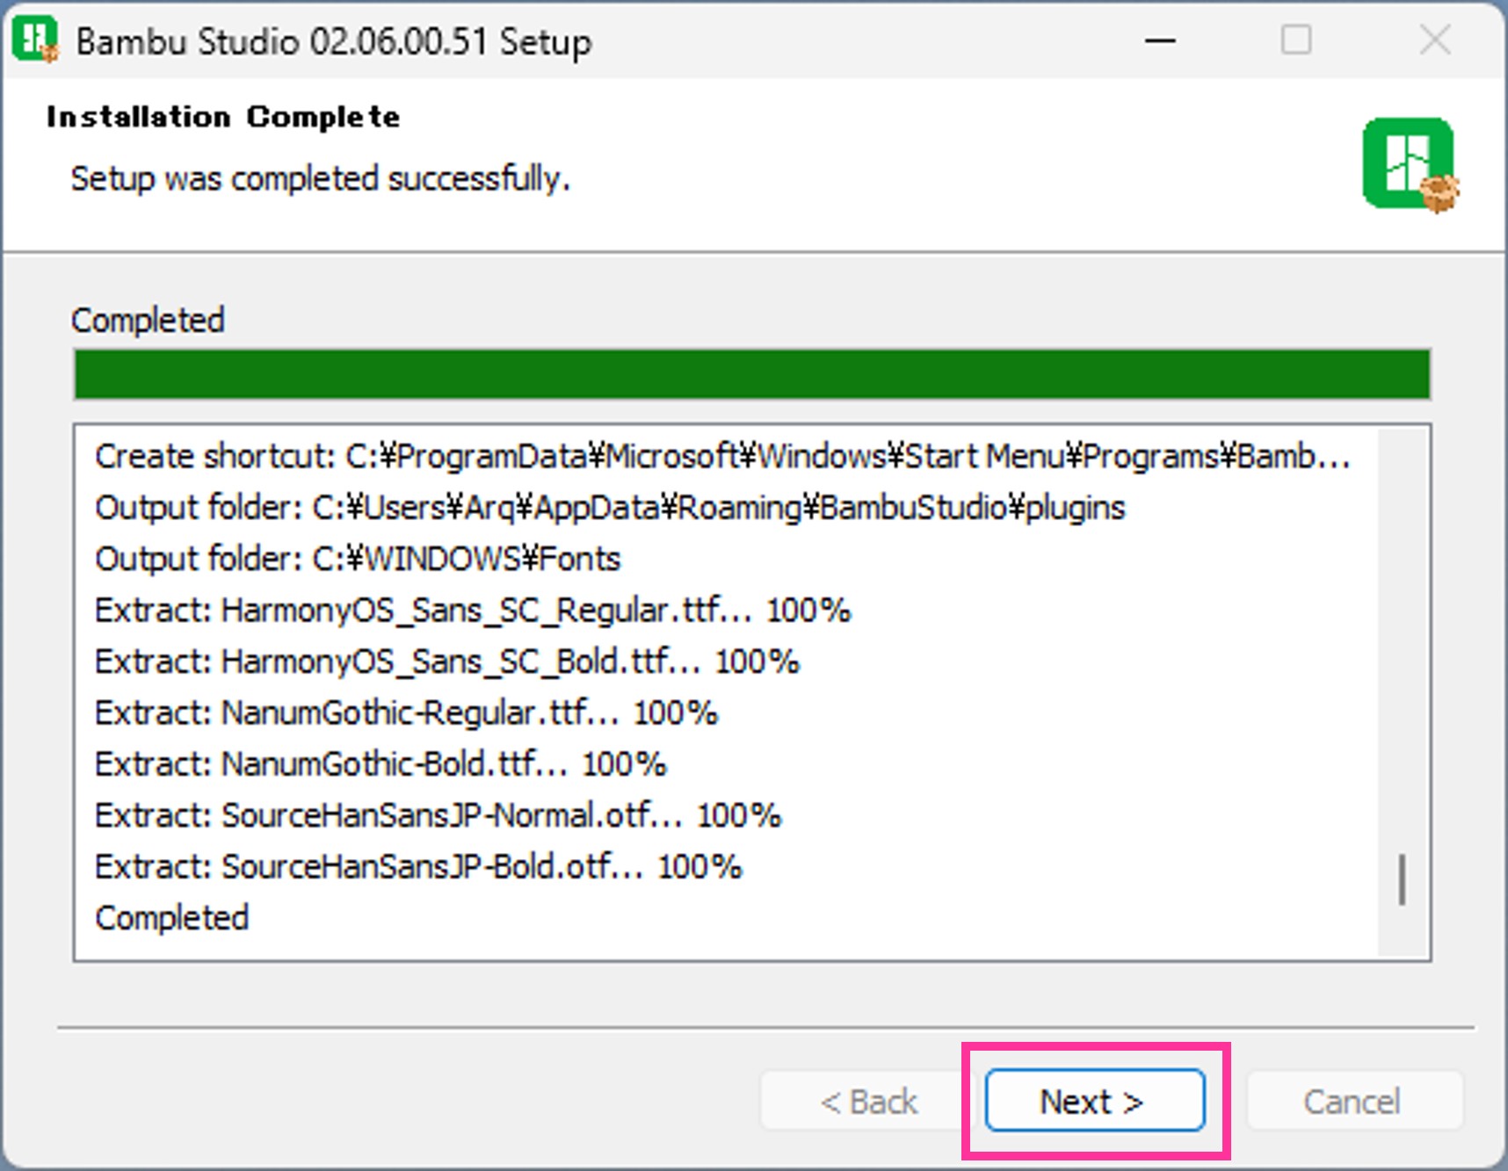Minimize the Bambu Studio Setup window

click(1160, 40)
